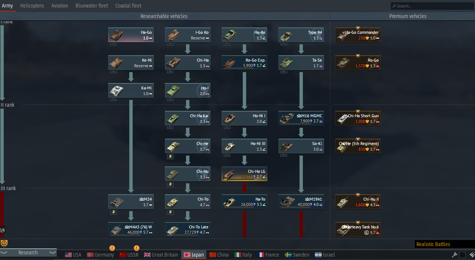Select the Chi-Nu medium tank
The width and height of the screenshot is (475, 260).
click(188, 174)
